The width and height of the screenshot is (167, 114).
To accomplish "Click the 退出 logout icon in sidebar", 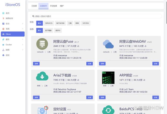I will click(x=3, y=55).
